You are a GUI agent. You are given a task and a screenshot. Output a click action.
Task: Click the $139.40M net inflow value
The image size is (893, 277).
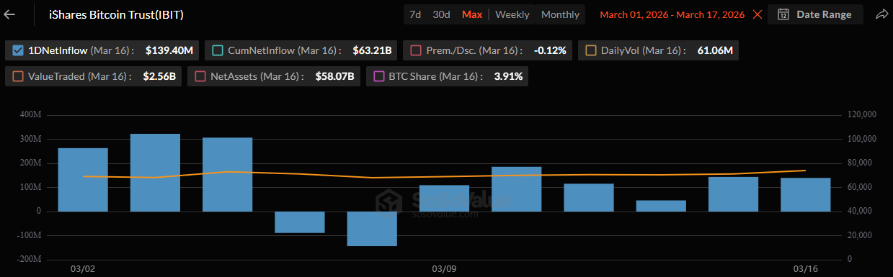click(169, 50)
